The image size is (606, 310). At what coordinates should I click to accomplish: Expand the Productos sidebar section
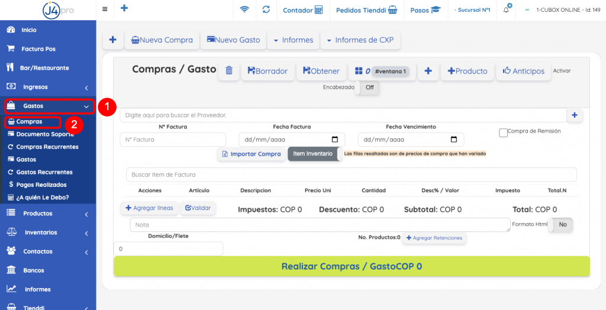click(48, 214)
